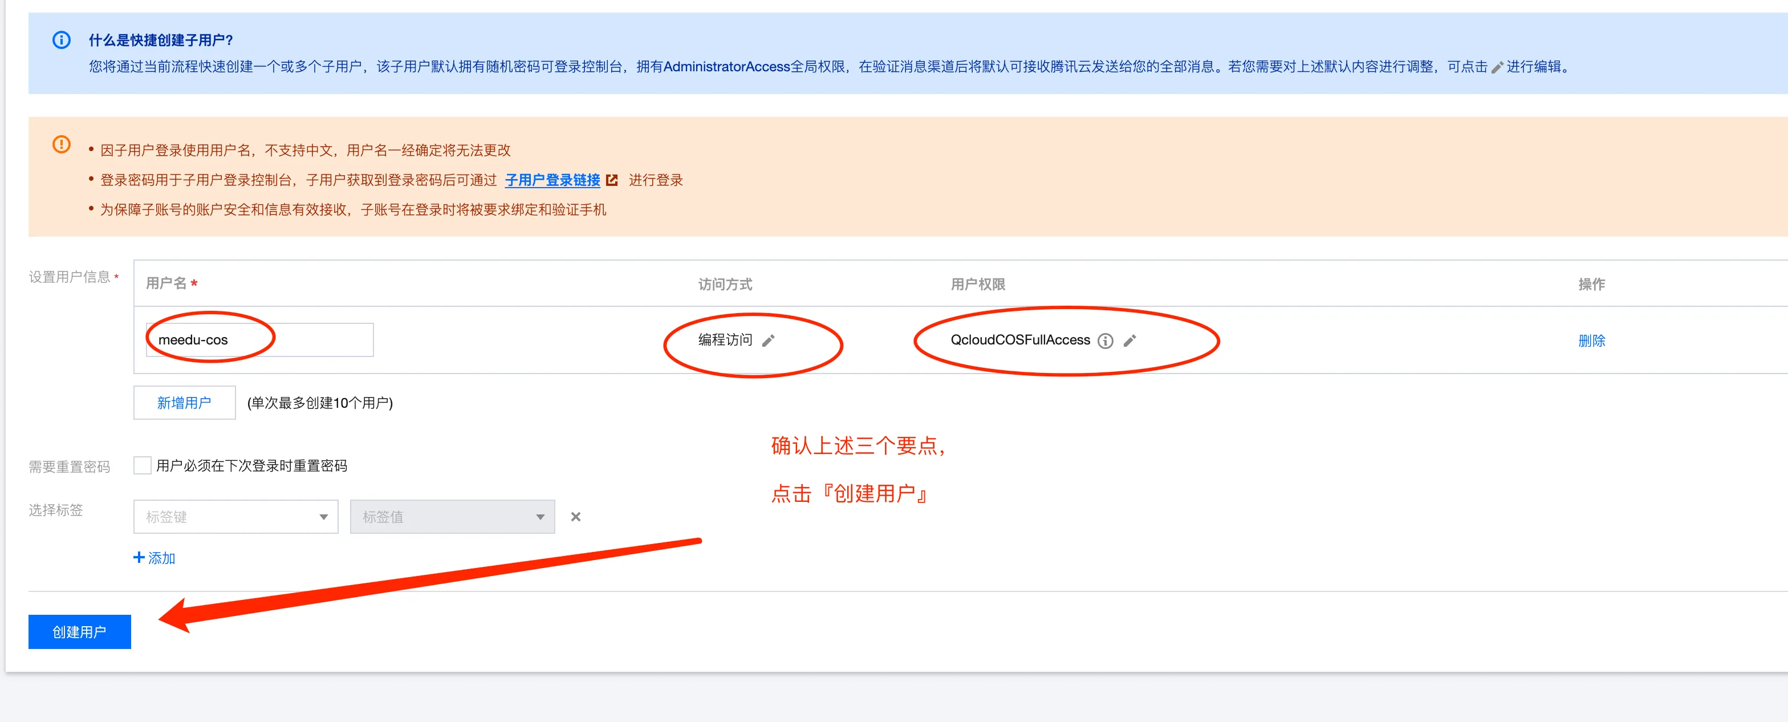The height and width of the screenshot is (722, 1788).
Task: Click the 创建用户 button
Action: [x=80, y=632]
